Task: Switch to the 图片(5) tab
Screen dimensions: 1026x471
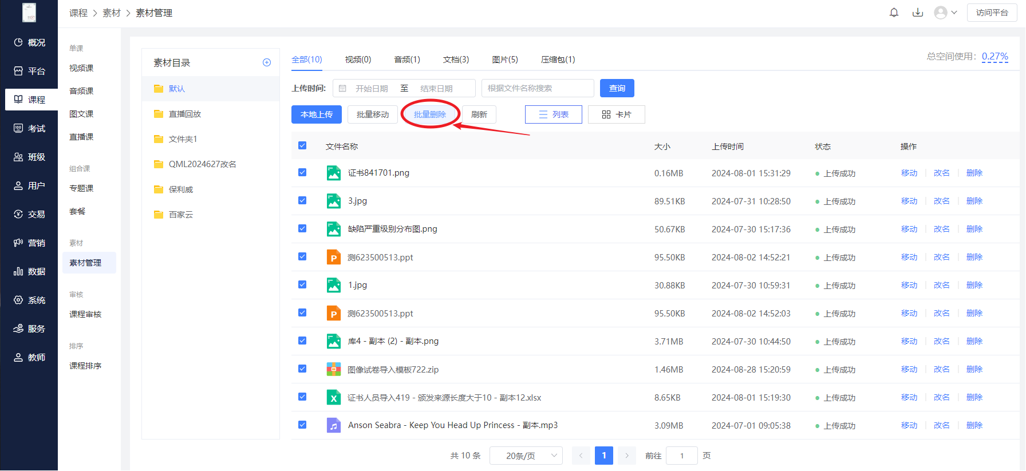Action: point(504,60)
